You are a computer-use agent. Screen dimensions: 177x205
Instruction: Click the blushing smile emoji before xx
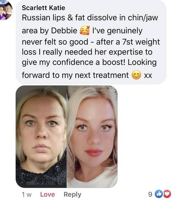coord(136,75)
